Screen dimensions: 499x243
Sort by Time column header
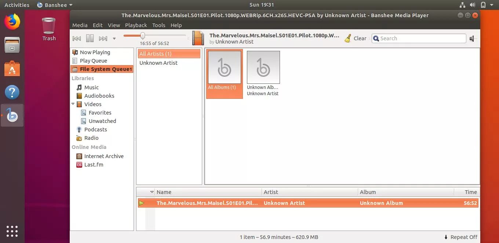pos(467,192)
